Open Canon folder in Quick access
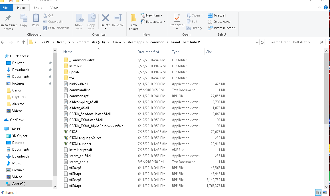 pyautogui.click(x=17, y=90)
